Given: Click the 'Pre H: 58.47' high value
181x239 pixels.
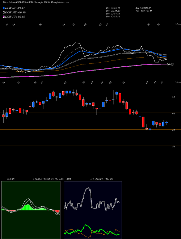Looking at the screenshot, I should [113, 11].
